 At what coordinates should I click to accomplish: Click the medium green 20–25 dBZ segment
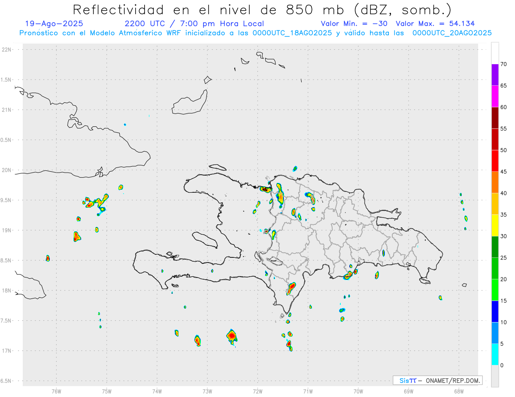[495, 269]
